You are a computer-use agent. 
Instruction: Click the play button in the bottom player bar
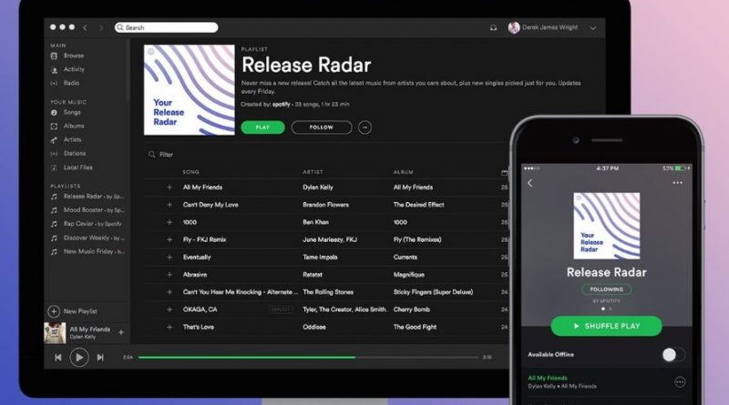(78, 358)
